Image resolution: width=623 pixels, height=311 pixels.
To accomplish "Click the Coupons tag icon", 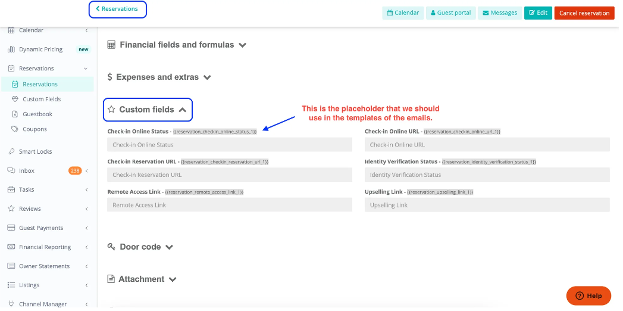I will tap(15, 129).
